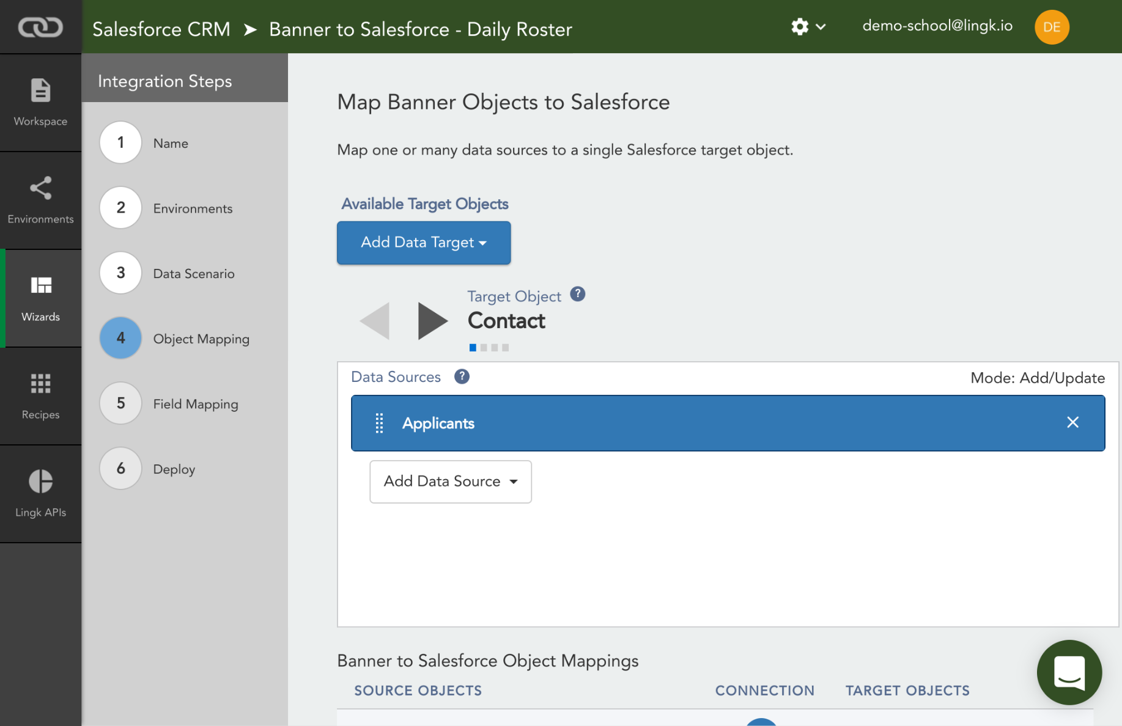Open the Add Data Source dropdown
This screenshot has width=1122, height=726.
(451, 482)
